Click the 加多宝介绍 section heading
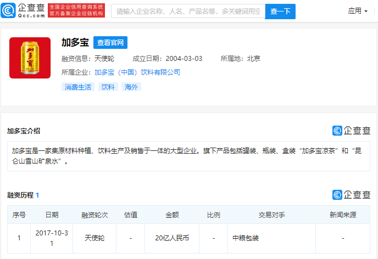The height and width of the screenshot is (259, 378). click(24, 131)
